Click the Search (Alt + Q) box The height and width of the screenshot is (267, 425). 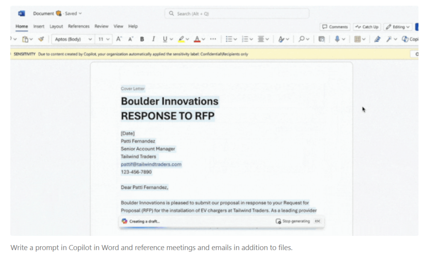coord(237,13)
